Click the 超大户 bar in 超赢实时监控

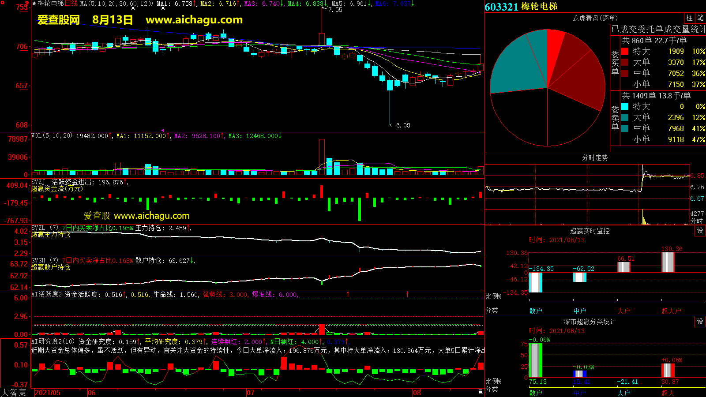(668, 262)
